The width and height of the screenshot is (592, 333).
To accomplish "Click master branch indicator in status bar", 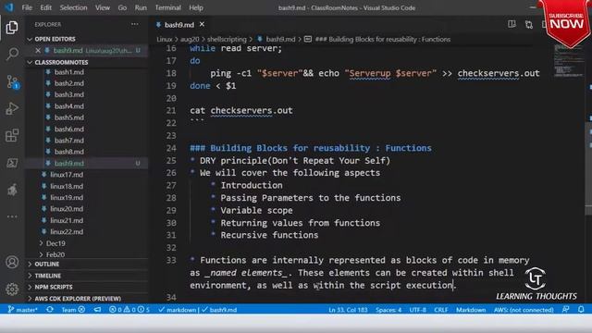I will (x=22, y=310).
